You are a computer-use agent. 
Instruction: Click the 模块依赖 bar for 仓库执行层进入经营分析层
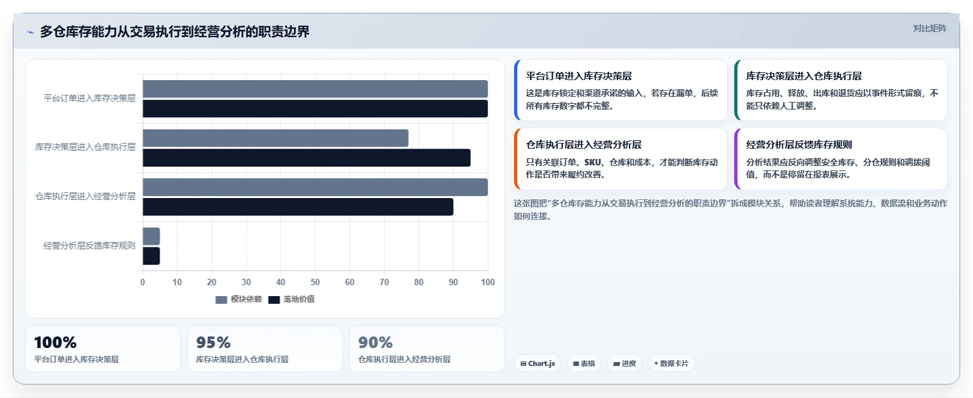pos(315,187)
